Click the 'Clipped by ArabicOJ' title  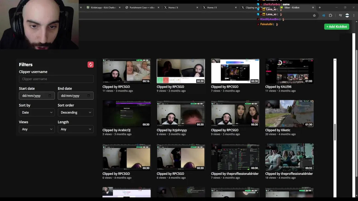point(116,130)
